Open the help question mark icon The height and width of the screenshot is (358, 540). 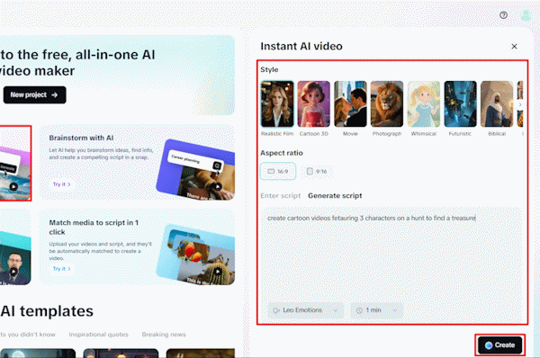click(x=503, y=15)
